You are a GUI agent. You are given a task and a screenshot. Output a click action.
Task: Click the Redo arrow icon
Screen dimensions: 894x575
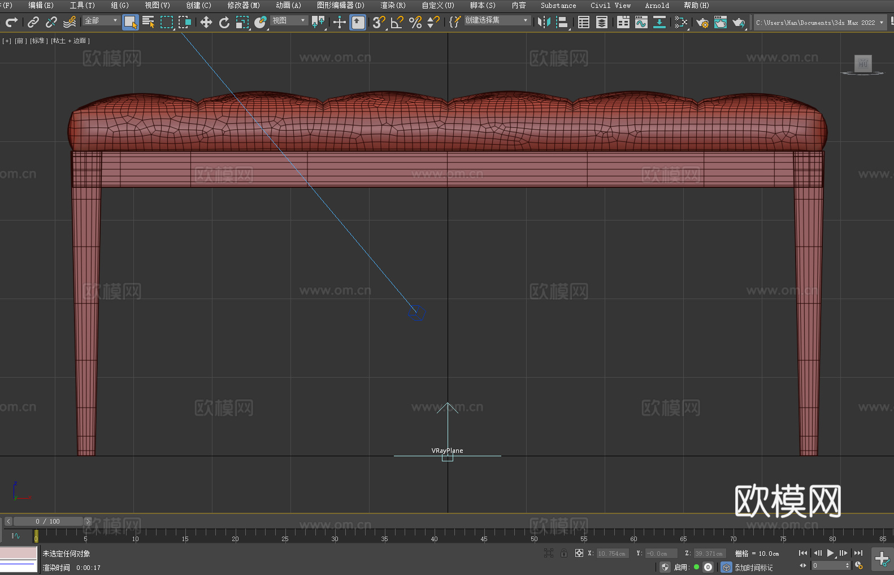11,22
